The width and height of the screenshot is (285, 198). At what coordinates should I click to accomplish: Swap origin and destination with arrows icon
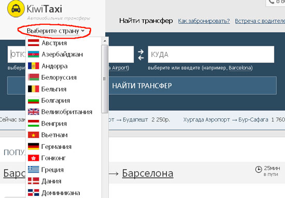[x=140, y=55]
